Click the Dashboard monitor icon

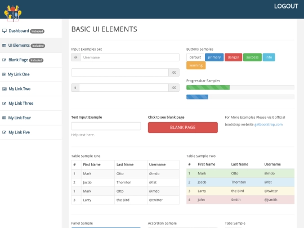click(5, 31)
